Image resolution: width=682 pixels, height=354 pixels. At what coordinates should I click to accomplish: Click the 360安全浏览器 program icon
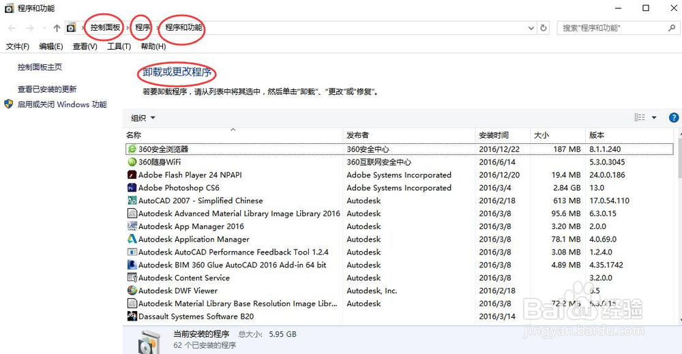coord(132,149)
